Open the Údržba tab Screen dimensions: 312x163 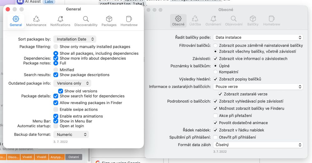coord(195,21)
